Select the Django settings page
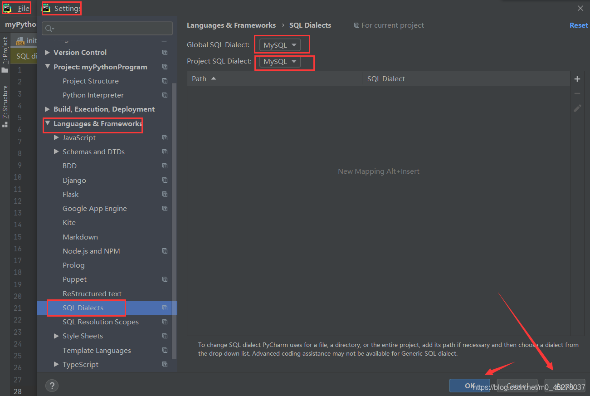Image resolution: width=590 pixels, height=396 pixels. [x=74, y=180]
